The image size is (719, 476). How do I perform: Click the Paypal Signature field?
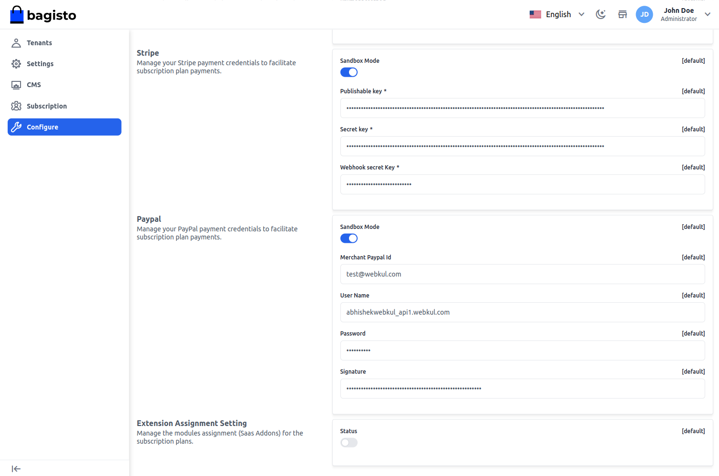coord(523,388)
